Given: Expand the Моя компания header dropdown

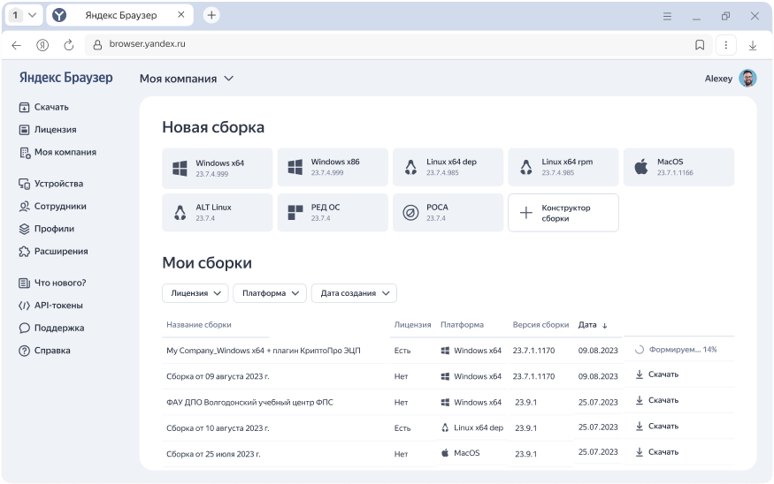Looking at the screenshot, I should [x=187, y=79].
